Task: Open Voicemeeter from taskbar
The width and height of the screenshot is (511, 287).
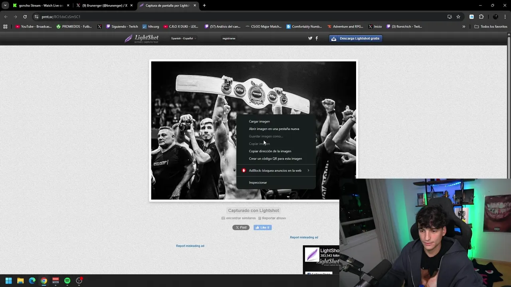Action: click(55, 281)
